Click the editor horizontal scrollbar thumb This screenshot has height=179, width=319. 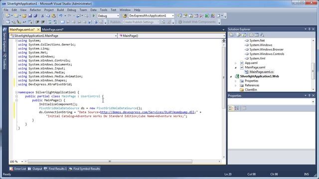tap(110, 162)
